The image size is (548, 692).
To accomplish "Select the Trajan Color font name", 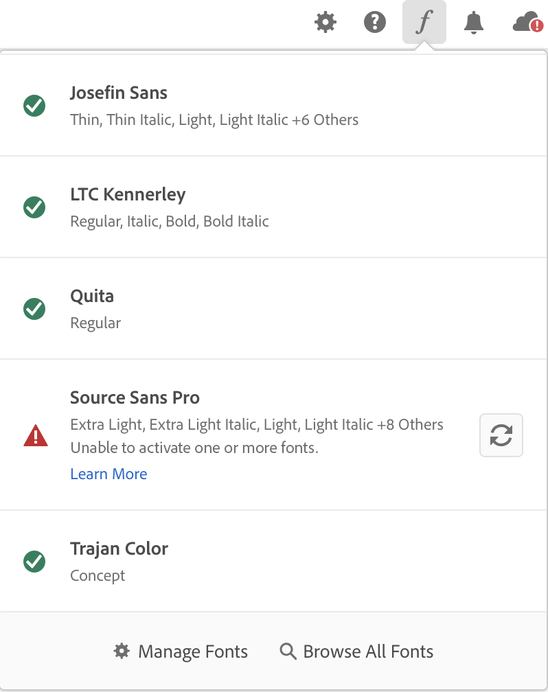I will (x=119, y=549).
